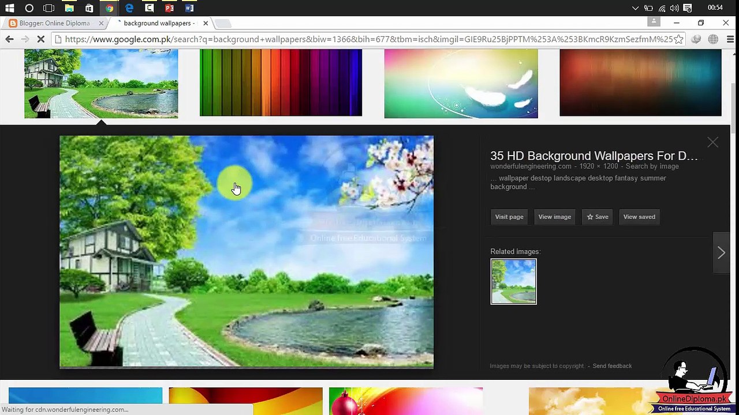Select the dark red blurred wallpaper thumbnail
The width and height of the screenshot is (739, 415).
[640, 83]
